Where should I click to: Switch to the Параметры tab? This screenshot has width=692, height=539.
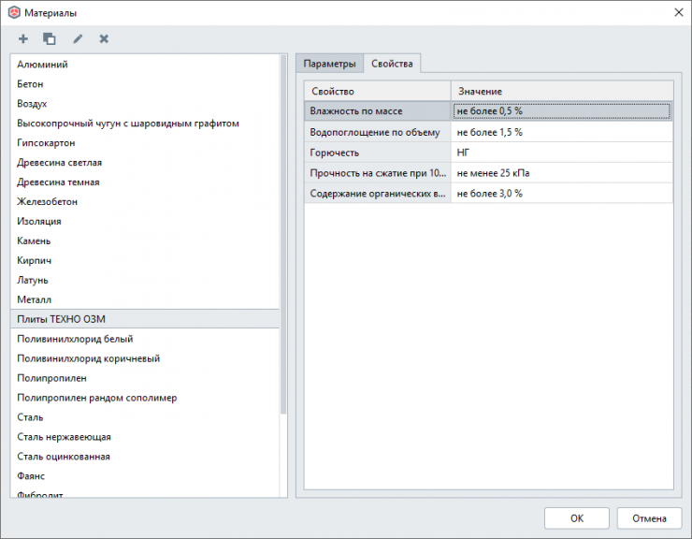(329, 64)
